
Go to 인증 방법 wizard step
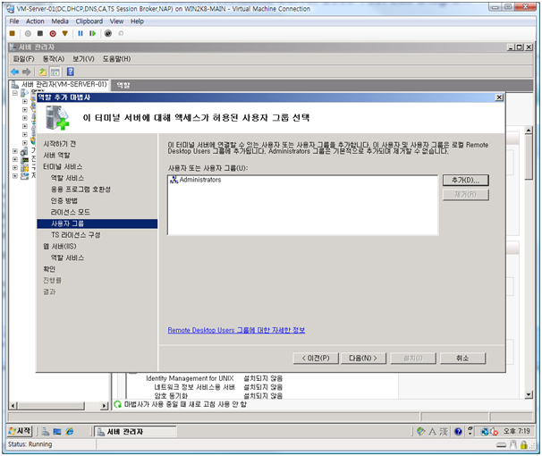[x=64, y=200]
